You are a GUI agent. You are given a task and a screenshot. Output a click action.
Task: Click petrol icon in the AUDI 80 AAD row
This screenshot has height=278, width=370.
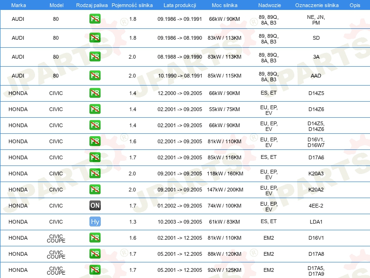(x=95, y=76)
